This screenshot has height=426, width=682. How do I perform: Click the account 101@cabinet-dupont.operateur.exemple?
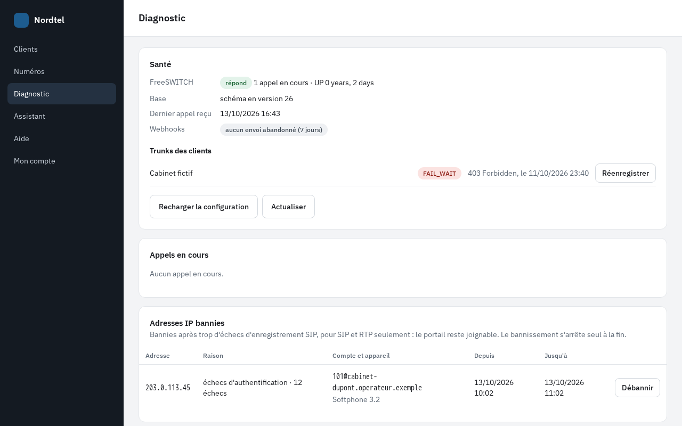pos(377,382)
